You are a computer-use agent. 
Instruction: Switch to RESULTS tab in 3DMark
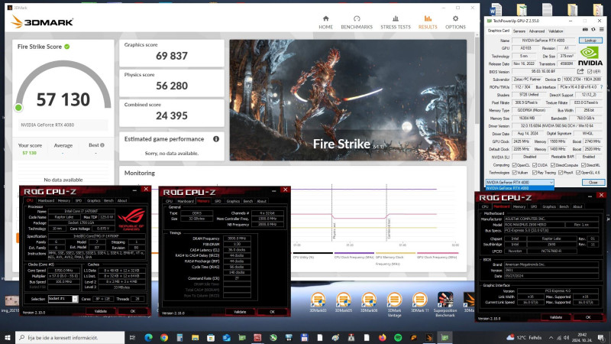pyautogui.click(x=428, y=23)
